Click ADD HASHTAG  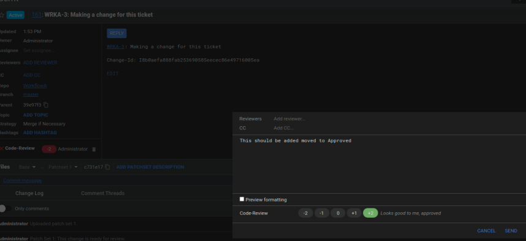tap(40, 132)
